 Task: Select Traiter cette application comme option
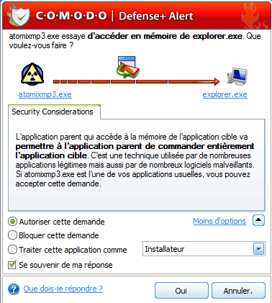pyautogui.click(x=12, y=250)
